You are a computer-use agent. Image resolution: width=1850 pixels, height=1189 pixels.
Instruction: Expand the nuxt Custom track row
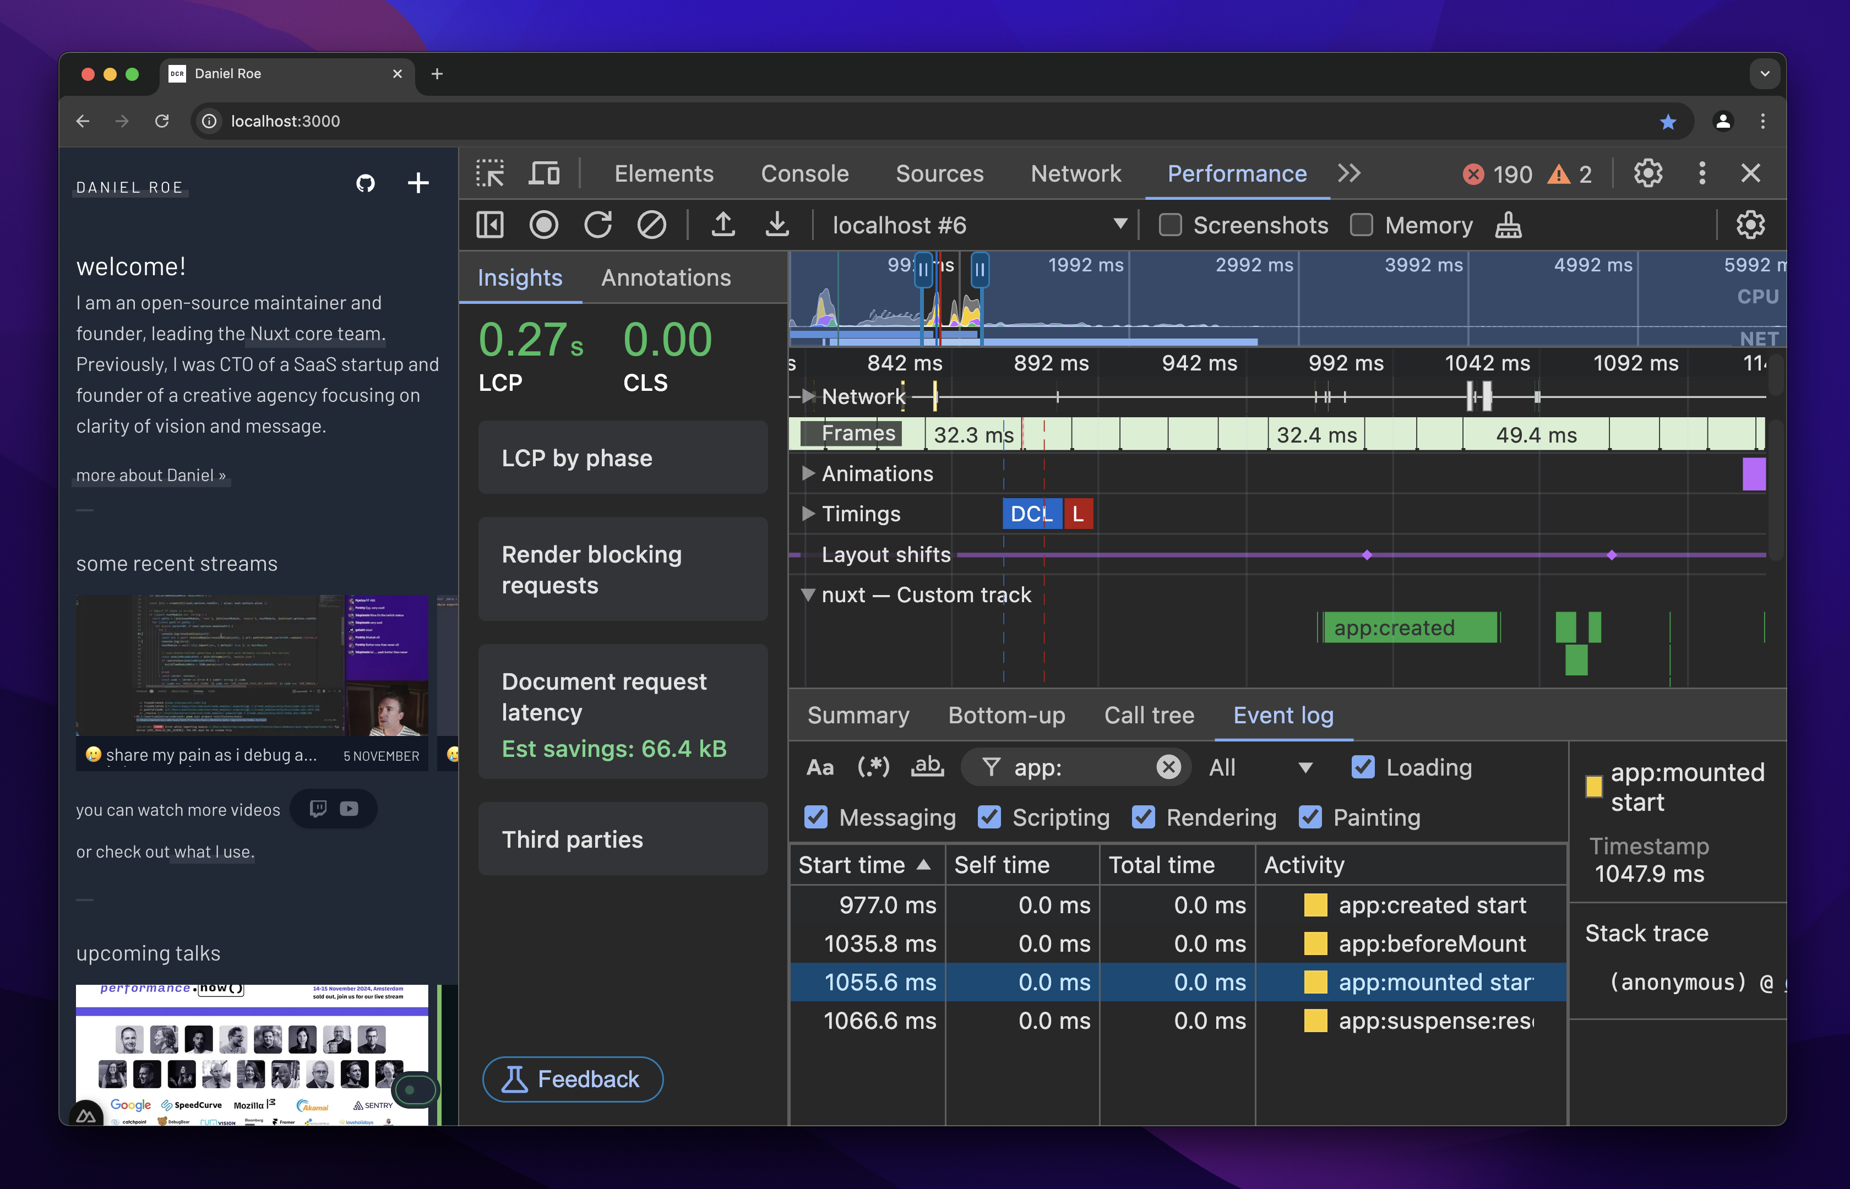805,594
